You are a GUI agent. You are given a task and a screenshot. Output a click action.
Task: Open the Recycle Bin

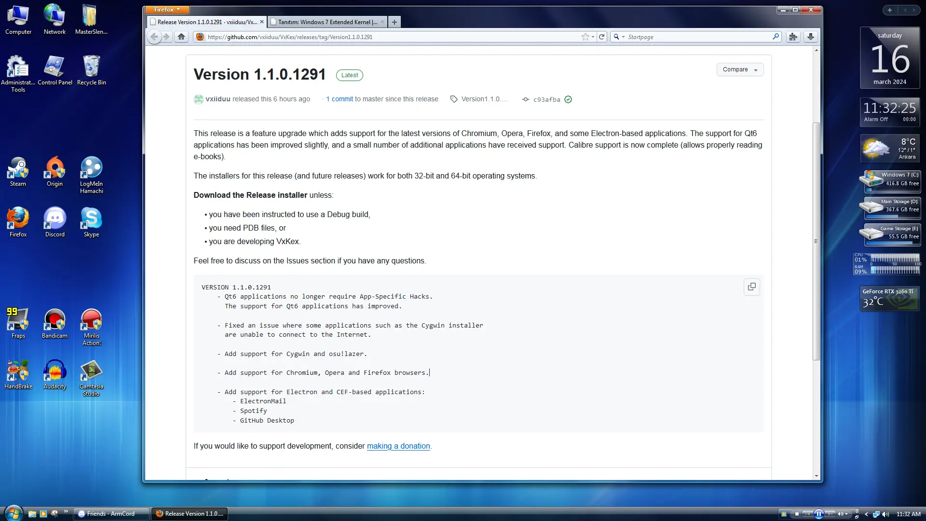[91, 70]
